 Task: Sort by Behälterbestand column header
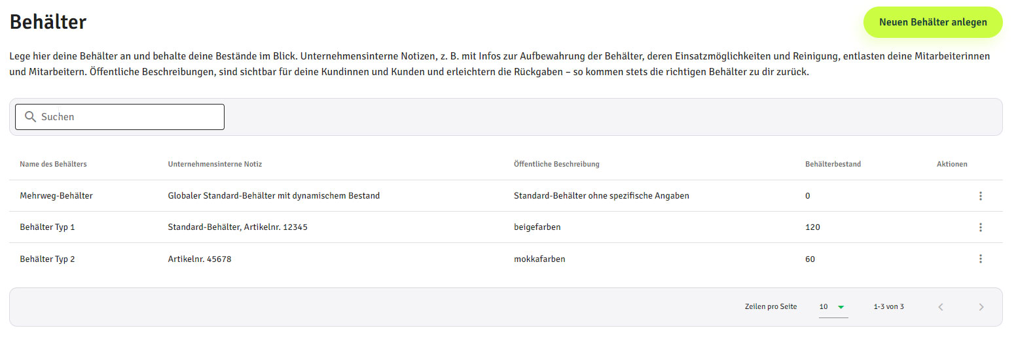tap(833, 164)
